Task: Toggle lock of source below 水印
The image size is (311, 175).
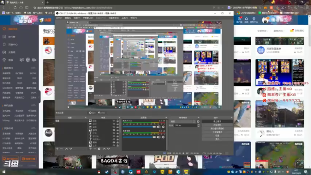Action: pyautogui.click(x=117, y=133)
